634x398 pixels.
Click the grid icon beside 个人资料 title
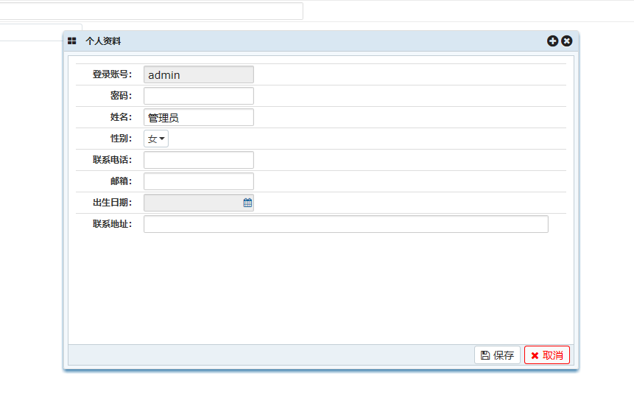click(x=72, y=41)
